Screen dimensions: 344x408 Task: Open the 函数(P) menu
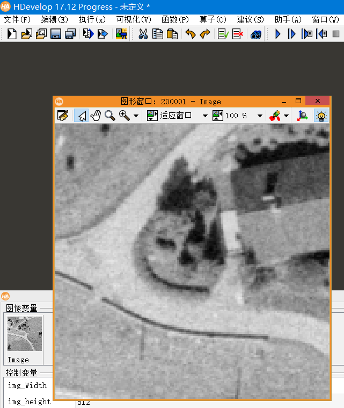tap(175, 20)
